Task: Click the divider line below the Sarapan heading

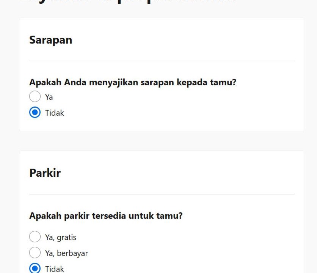Action: click(162, 61)
